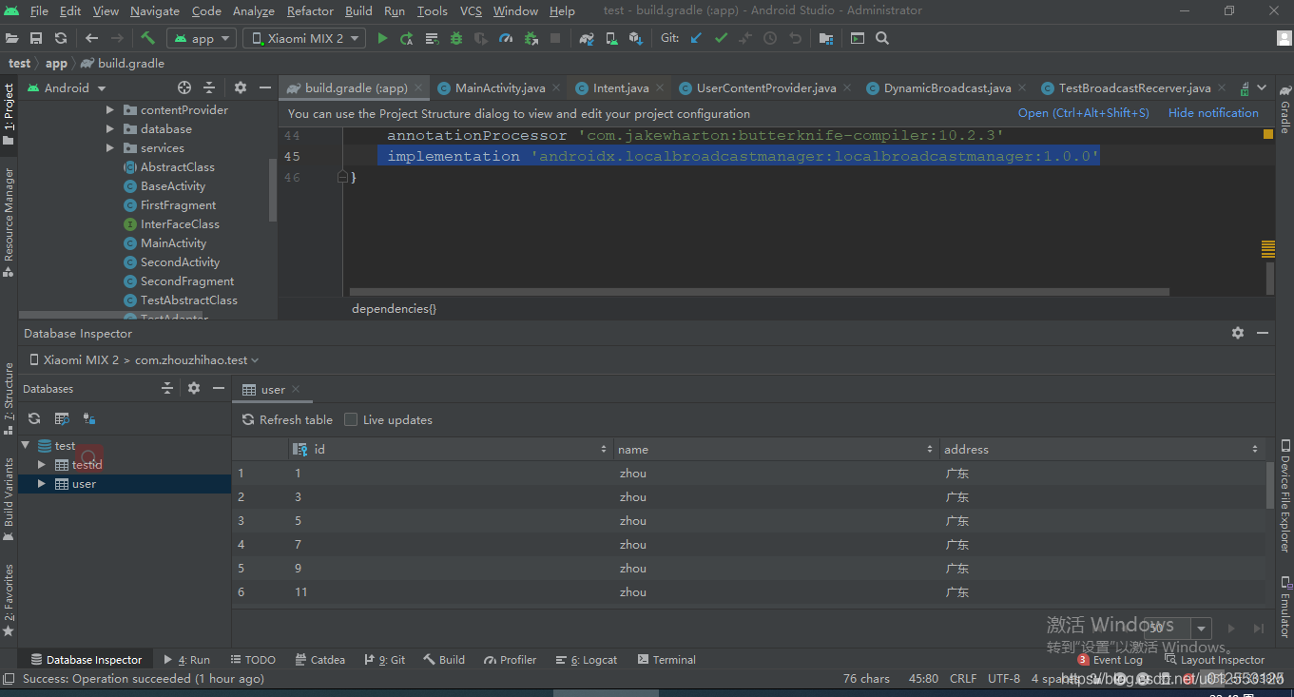Image resolution: width=1294 pixels, height=697 pixels.
Task: Switch to MainActivity.java tab
Action: tap(499, 87)
